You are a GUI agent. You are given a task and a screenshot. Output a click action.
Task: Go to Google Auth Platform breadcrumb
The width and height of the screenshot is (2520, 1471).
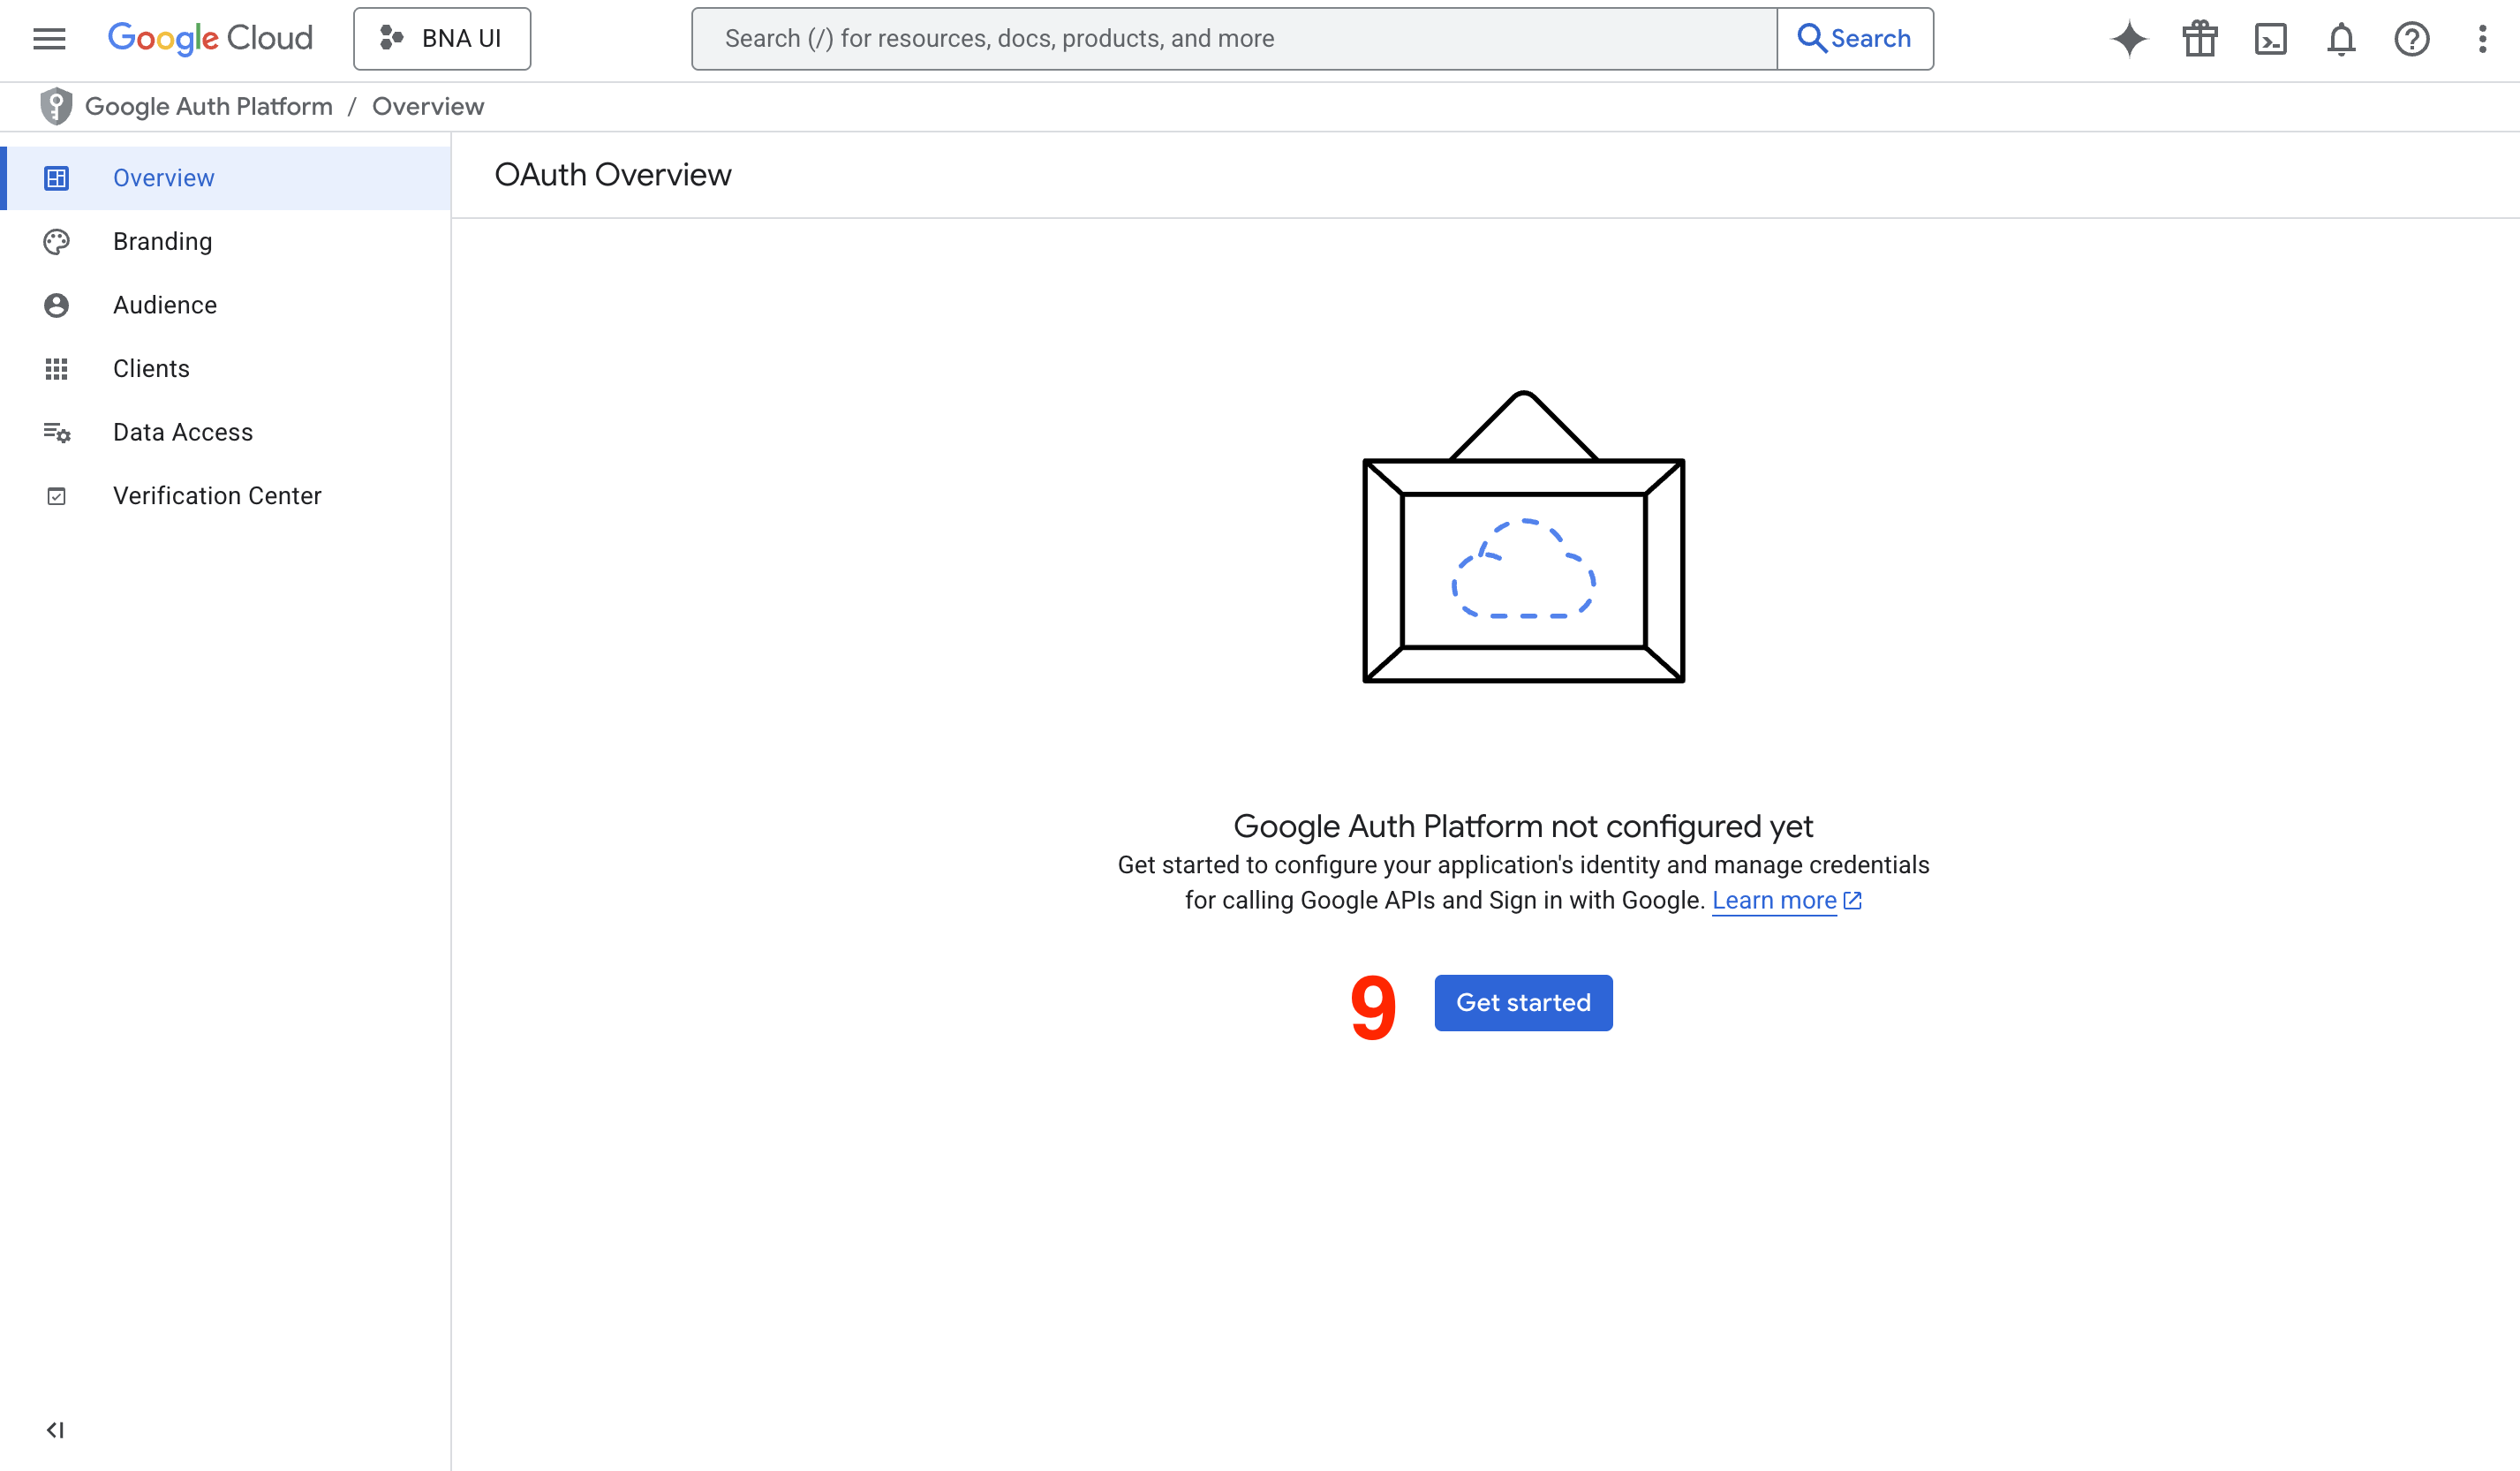tap(209, 106)
